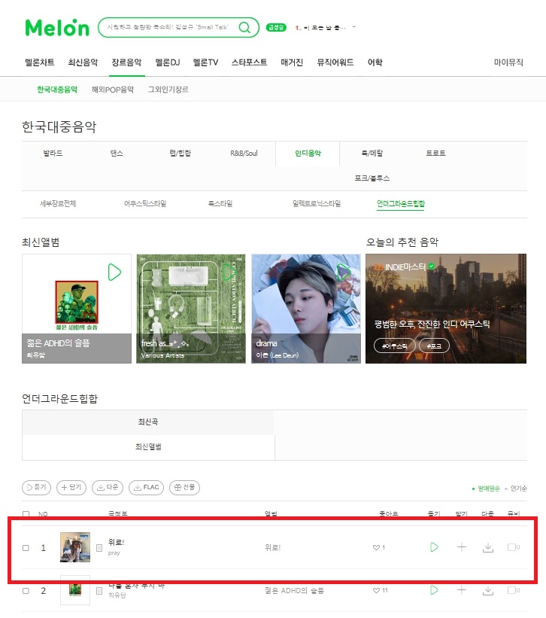Image resolution: width=546 pixels, height=618 pixels.
Task: Like song 1 with heart icon
Action: [x=376, y=547]
